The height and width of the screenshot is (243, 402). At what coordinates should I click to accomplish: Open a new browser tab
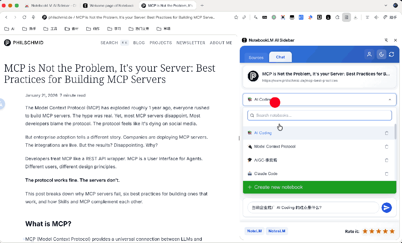coord(202,5)
